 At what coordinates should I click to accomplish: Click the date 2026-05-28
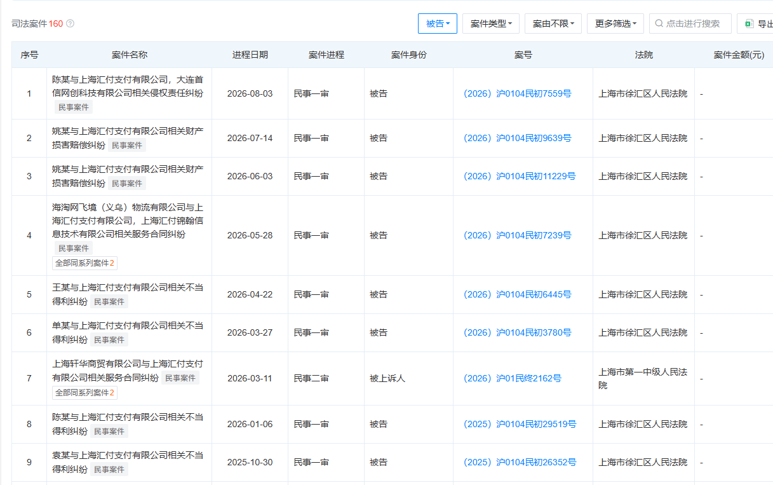pyautogui.click(x=250, y=235)
